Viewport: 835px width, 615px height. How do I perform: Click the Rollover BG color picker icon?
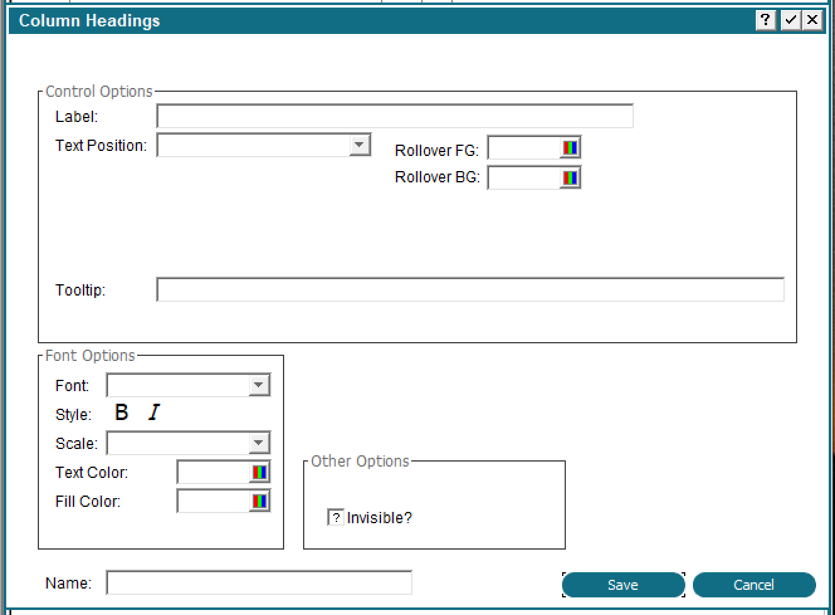click(x=570, y=178)
